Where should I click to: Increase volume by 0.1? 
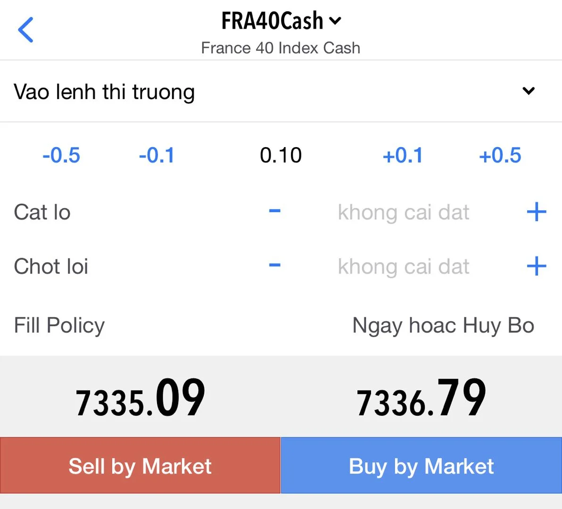click(403, 155)
